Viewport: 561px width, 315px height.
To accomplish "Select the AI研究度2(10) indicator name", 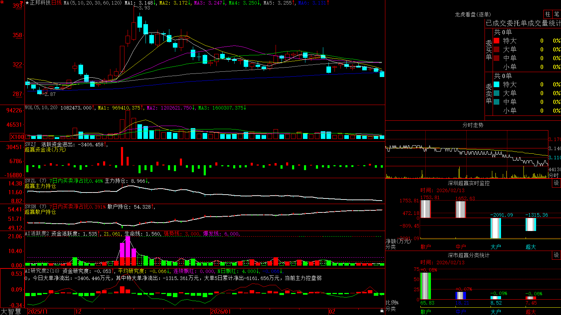I will [x=42, y=271].
